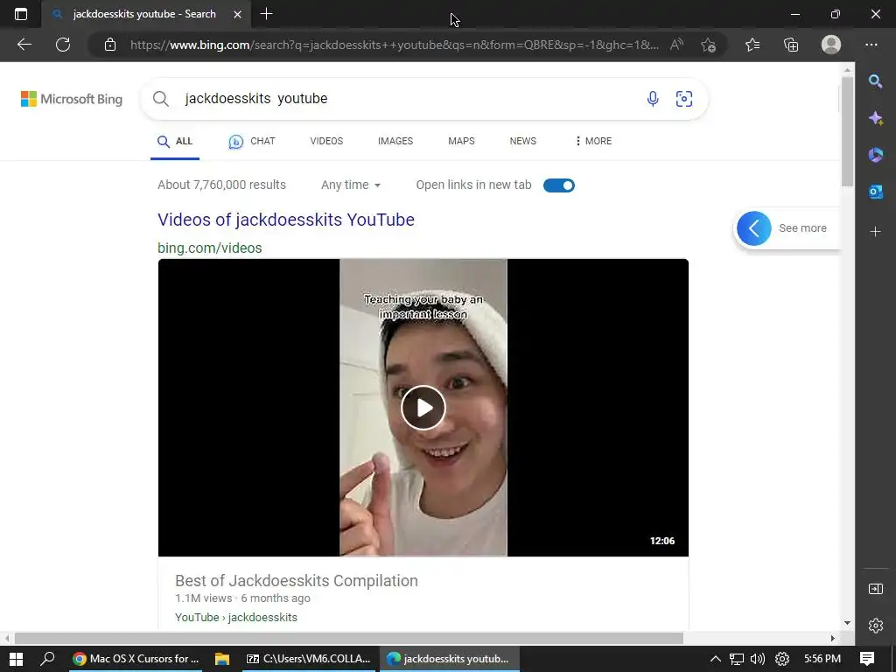
Task: Click the browser address bar URL
Action: [395, 45]
